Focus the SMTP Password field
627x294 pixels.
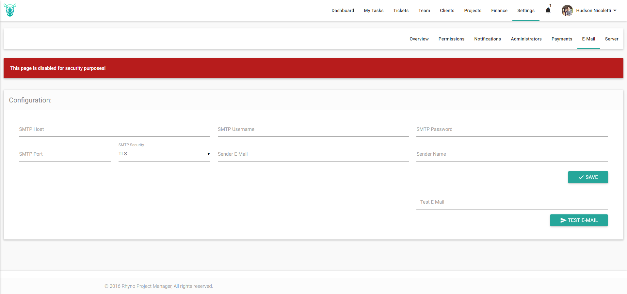coord(512,129)
